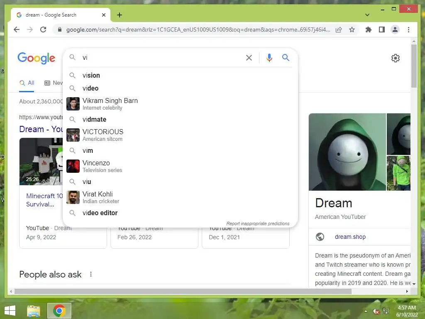Click the horizontal scrollbar thumb
The image size is (425, 319).
[183, 291]
